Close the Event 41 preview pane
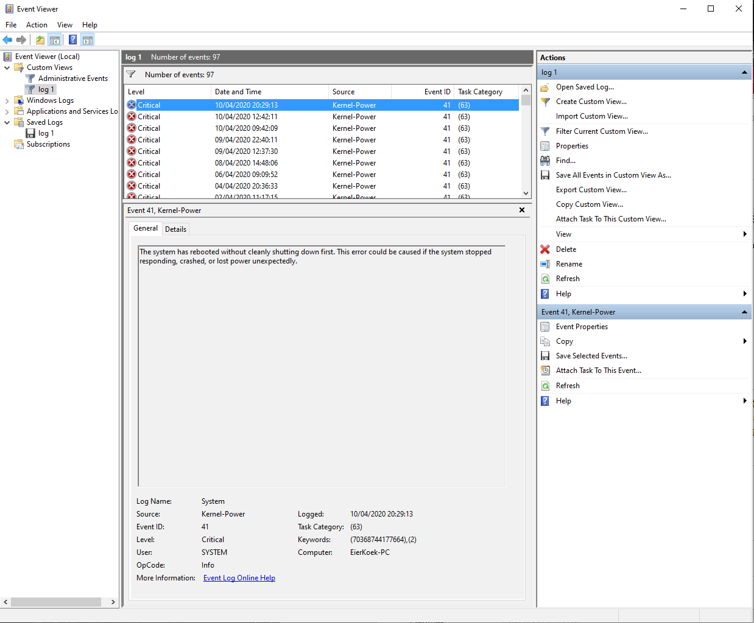 [x=522, y=210]
